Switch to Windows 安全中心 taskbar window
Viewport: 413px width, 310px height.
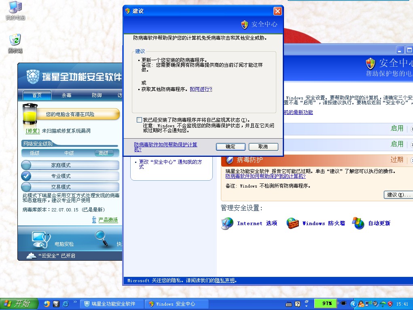(176, 304)
